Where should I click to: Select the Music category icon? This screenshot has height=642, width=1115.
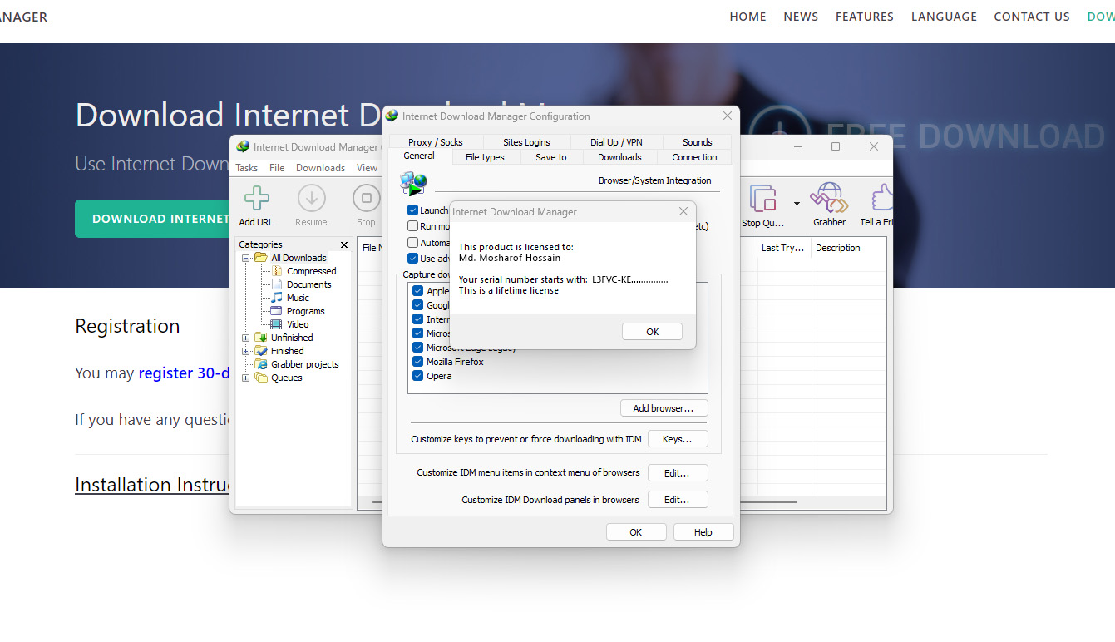pyautogui.click(x=277, y=298)
